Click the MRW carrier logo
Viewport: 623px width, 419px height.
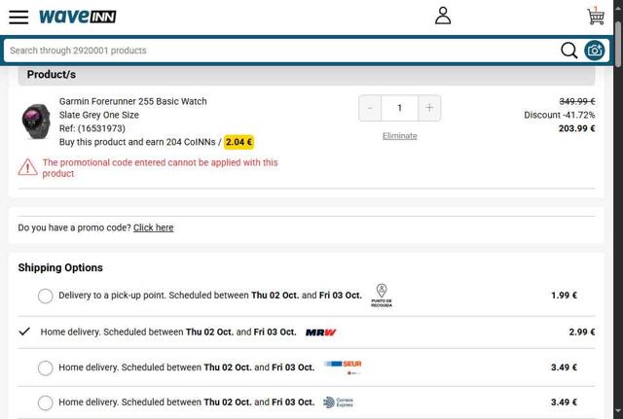(x=320, y=332)
